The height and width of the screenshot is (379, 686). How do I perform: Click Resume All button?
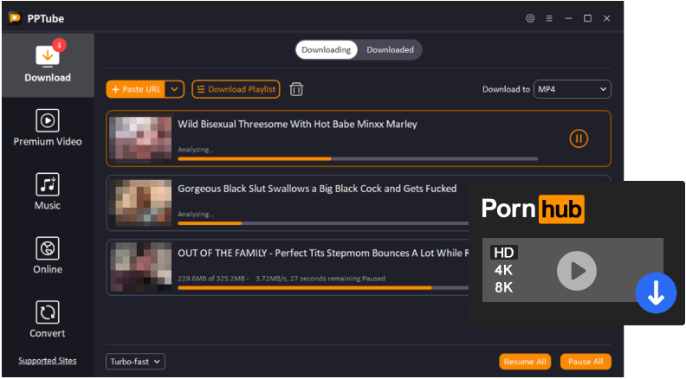525,362
